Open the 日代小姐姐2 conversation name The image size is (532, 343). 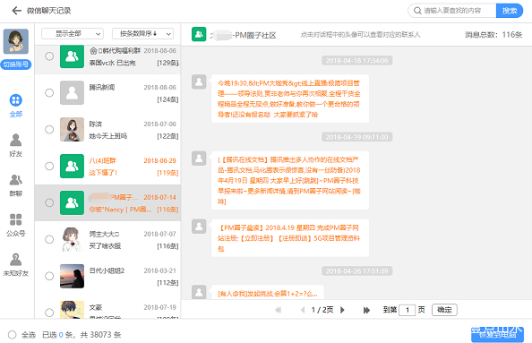tap(107, 270)
